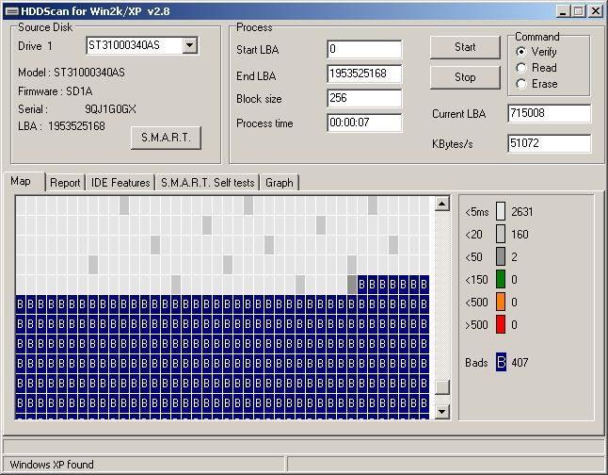Click the Start button
Viewport: 608px width, 475px height.
click(465, 47)
